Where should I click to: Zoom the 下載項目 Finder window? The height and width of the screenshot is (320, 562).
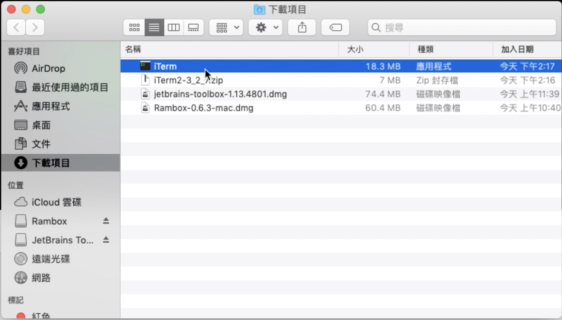[40, 9]
